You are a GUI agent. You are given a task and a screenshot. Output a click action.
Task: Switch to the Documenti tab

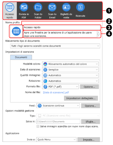coord(21,57)
